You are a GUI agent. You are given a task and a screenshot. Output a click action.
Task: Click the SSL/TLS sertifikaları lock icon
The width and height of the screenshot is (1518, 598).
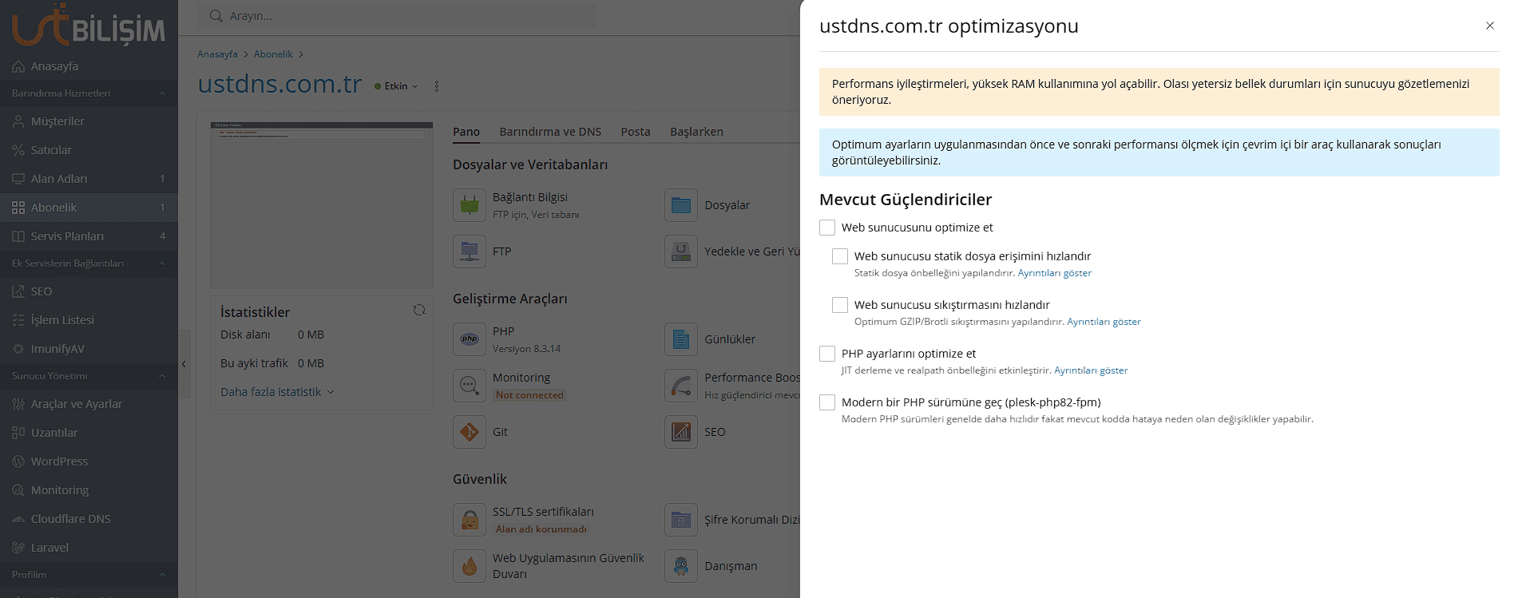[470, 520]
